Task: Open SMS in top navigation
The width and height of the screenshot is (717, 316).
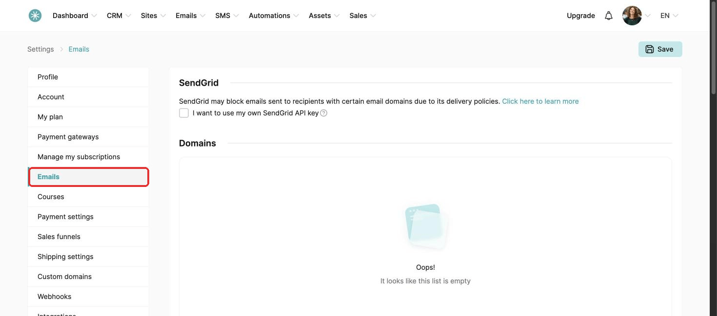Action: [222, 16]
